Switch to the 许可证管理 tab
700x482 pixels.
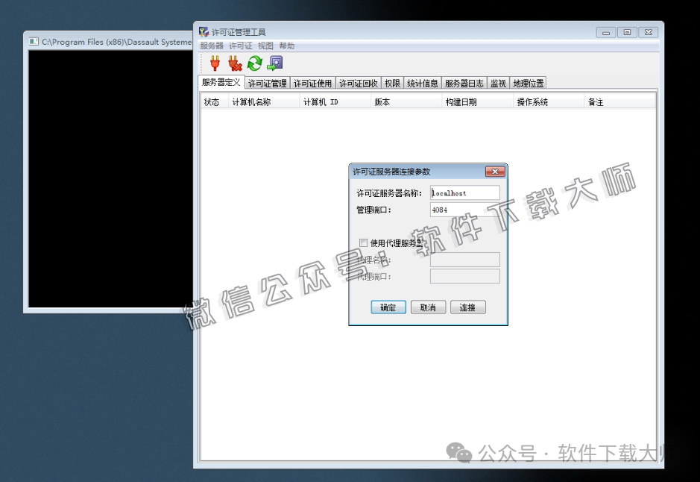click(266, 83)
